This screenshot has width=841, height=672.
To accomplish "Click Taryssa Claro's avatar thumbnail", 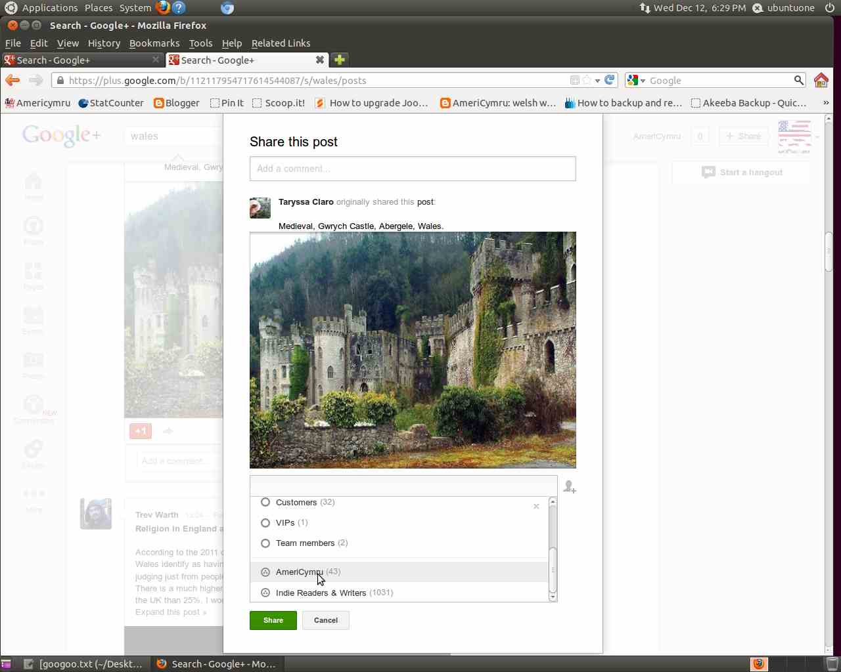I will pyautogui.click(x=260, y=208).
